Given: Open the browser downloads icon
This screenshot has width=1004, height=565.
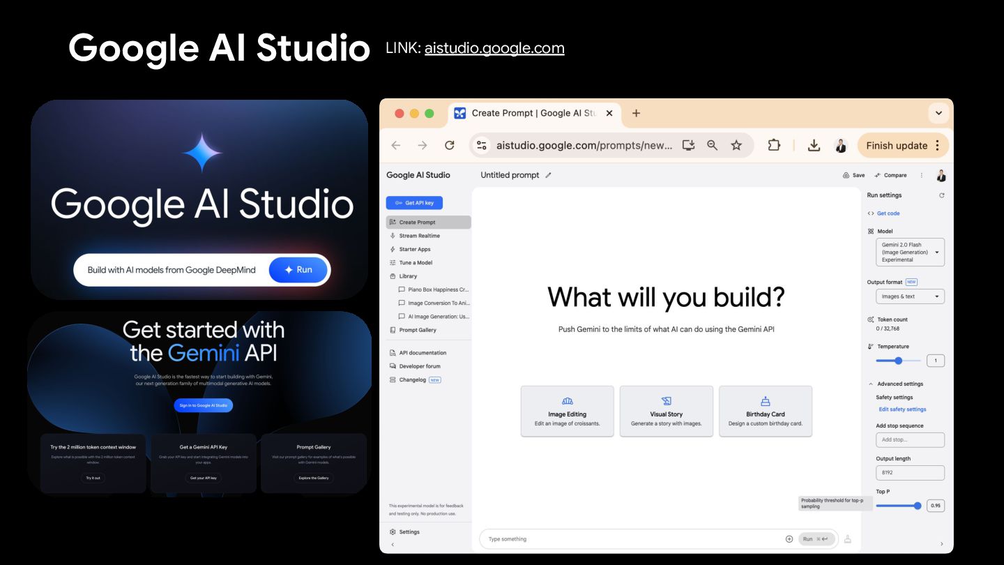Looking at the screenshot, I should (814, 145).
